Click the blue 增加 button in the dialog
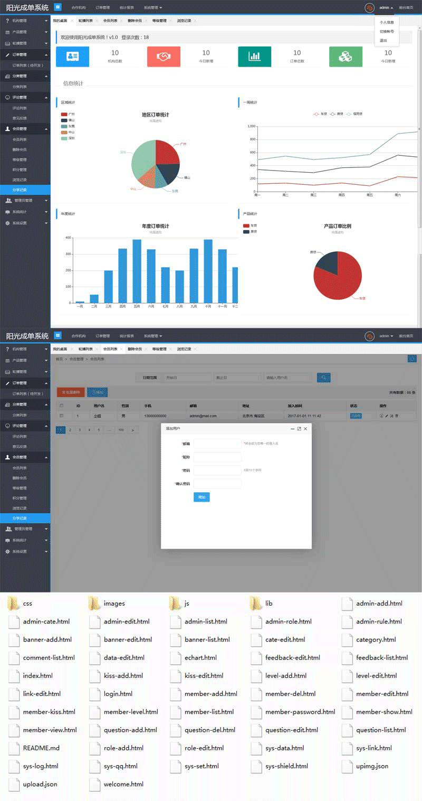This screenshot has width=422, height=801. pos(202,497)
